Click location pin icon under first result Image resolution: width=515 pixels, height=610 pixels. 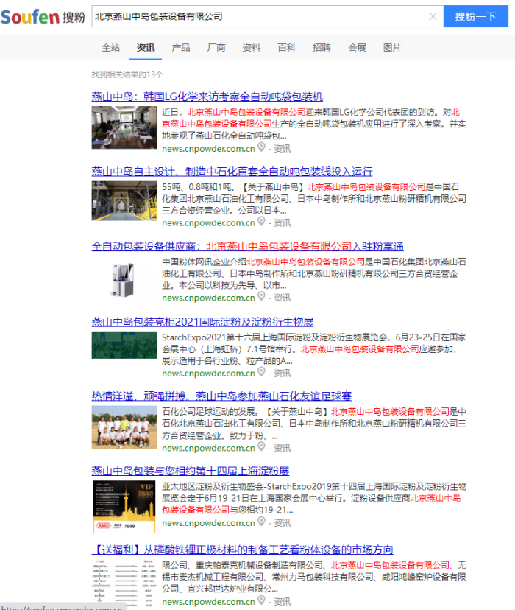(261, 147)
